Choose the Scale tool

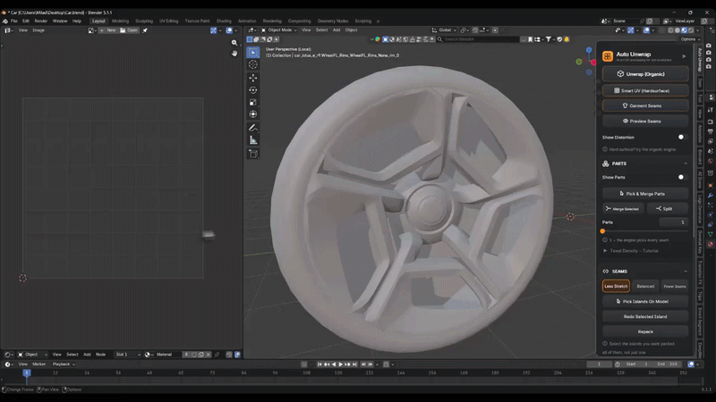click(x=253, y=103)
